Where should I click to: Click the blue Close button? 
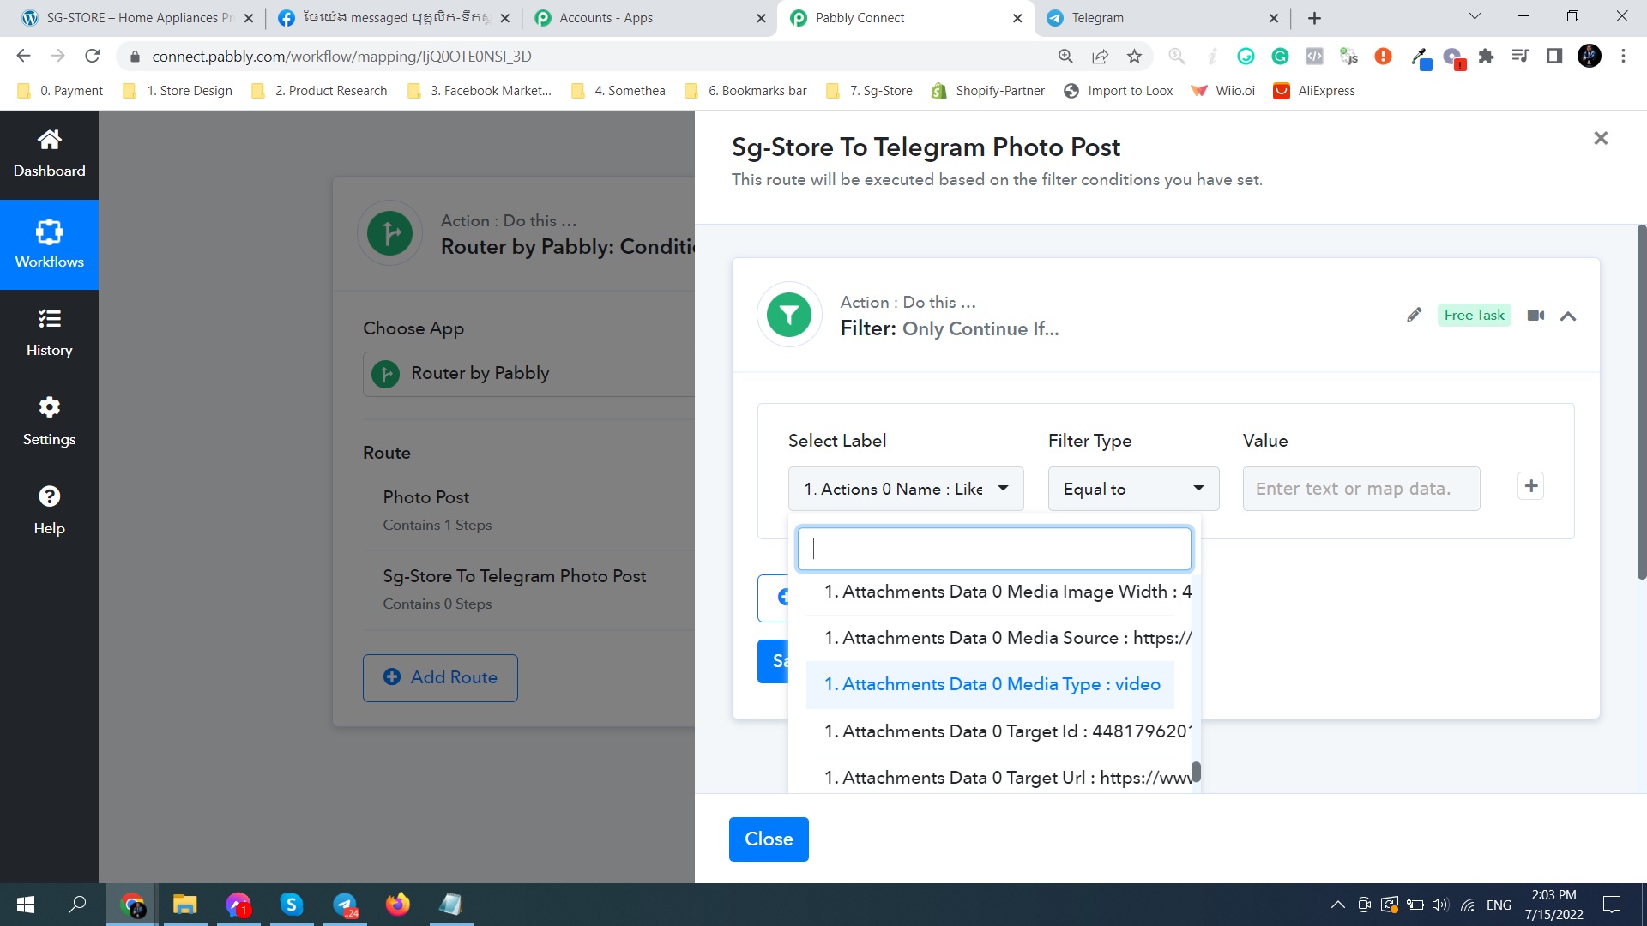769,839
